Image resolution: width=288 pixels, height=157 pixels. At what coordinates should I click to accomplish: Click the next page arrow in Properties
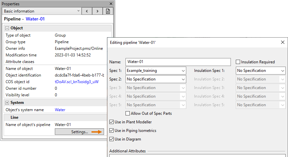coord(97,11)
